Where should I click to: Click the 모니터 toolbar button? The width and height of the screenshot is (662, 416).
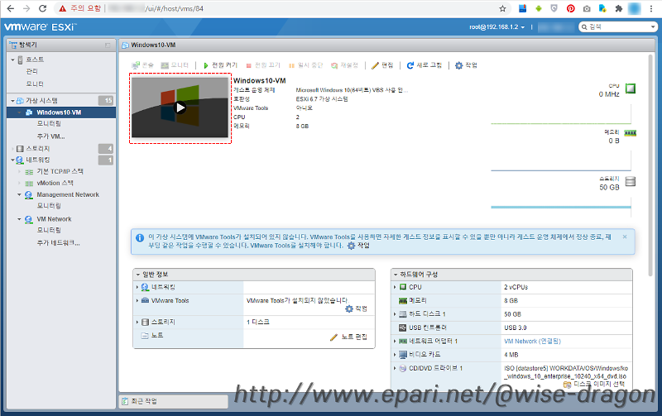175,65
